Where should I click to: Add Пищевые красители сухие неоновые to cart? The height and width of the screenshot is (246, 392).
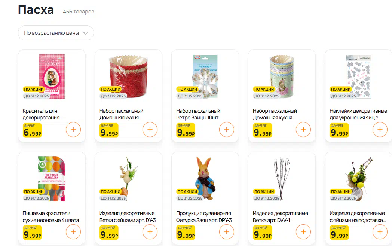coord(73,232)
